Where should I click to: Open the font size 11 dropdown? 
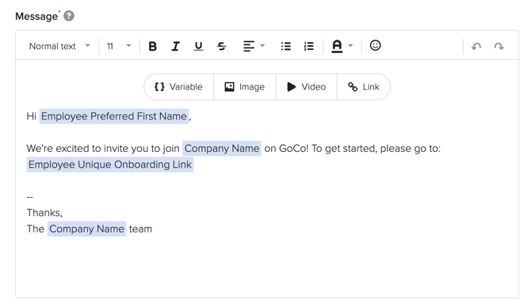coord(119,46)
